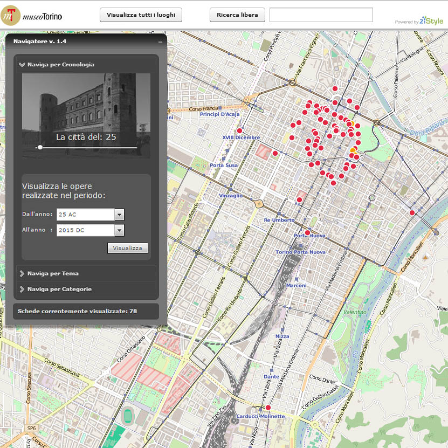Image resolution: width=448 pixels, height=448 pixels.
Task: Click Visualizza tutti i luoghi button
Action: (141, 15)
